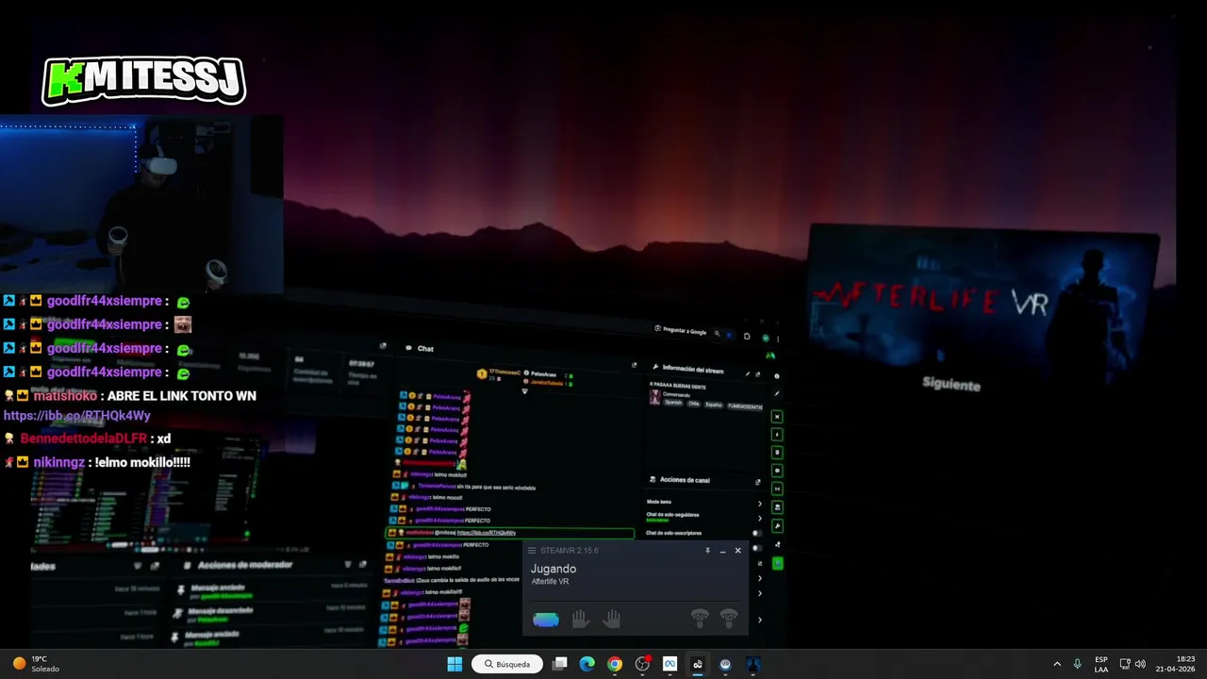1207x679 pixels.
Task: Open Task View in the taskbar
Action: click(x=560, y=664)
